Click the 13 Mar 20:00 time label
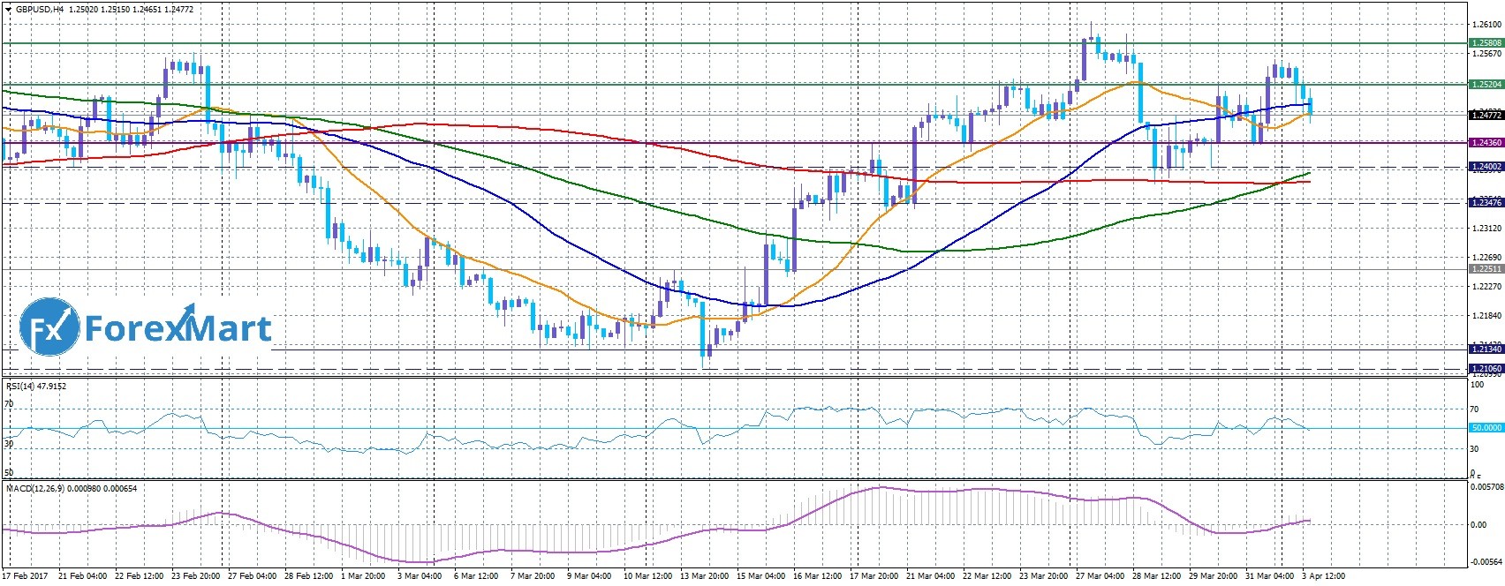1505x586 pixels. (707, 576)
